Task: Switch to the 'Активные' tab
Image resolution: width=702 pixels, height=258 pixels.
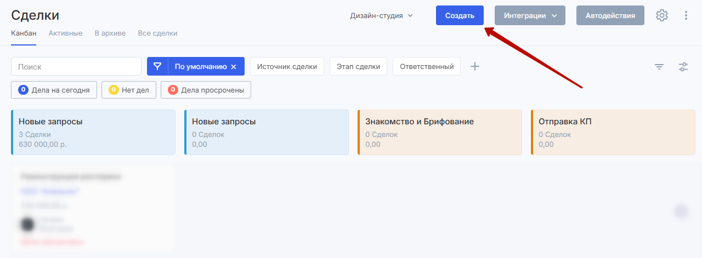Action: [x=65, y=33]
